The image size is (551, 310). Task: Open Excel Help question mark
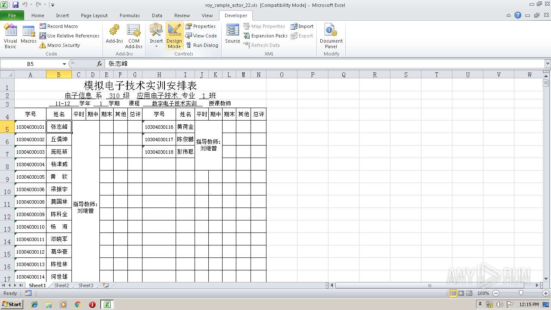tap(518, 15)
